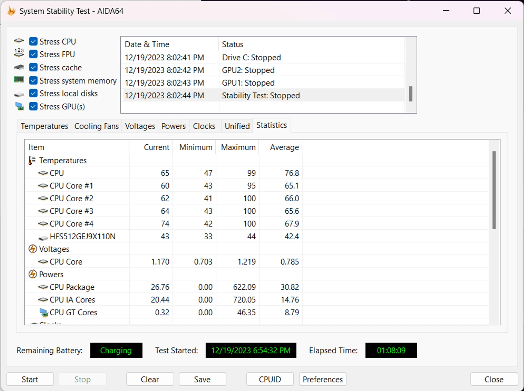
Task: Click the Maximum column header
Action: [237, 147]
